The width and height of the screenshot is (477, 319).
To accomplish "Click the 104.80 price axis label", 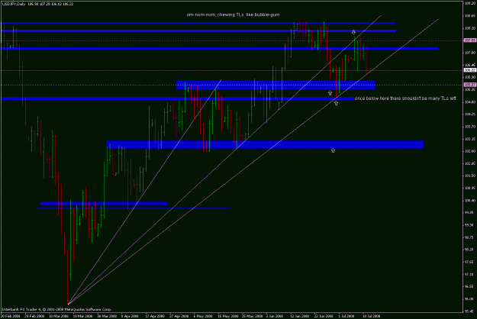I will coord(470,101).
